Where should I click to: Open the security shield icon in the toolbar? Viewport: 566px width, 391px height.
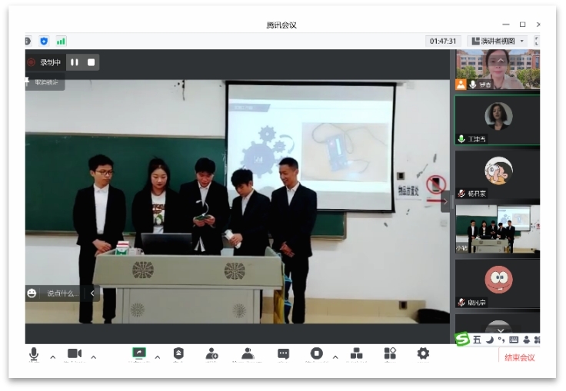click(178, 353)
